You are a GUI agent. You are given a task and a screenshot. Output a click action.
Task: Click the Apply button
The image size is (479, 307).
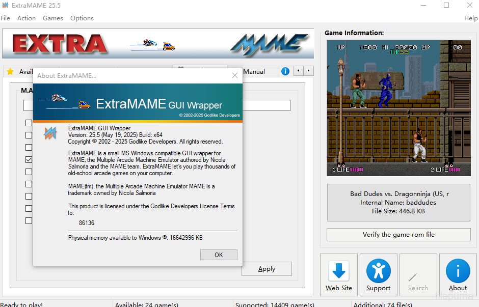[267, 269]
